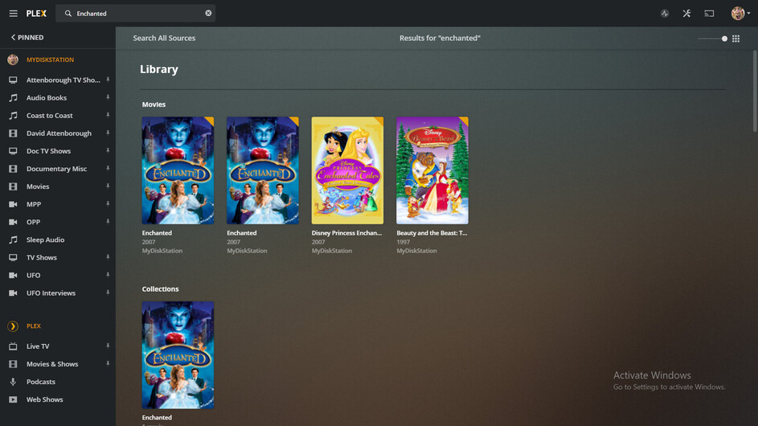758x426 pixels.
Task: Unpin UFO library
Action: (108, 275)
